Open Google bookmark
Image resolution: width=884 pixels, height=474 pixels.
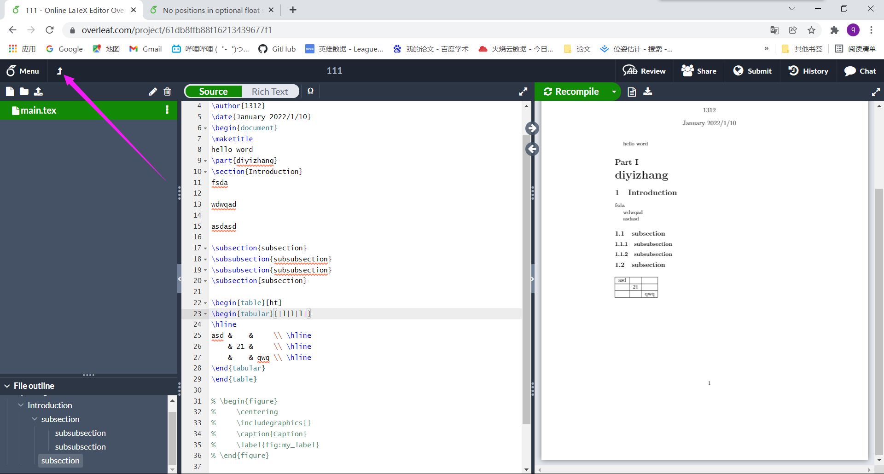64,49
